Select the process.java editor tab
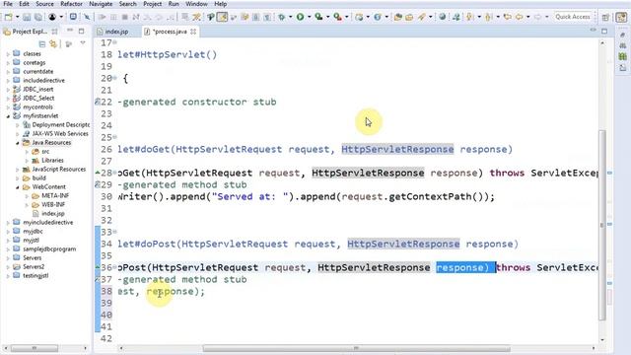Image resolution: width=631 pixels, height=355 pixels. pos(170,32)
